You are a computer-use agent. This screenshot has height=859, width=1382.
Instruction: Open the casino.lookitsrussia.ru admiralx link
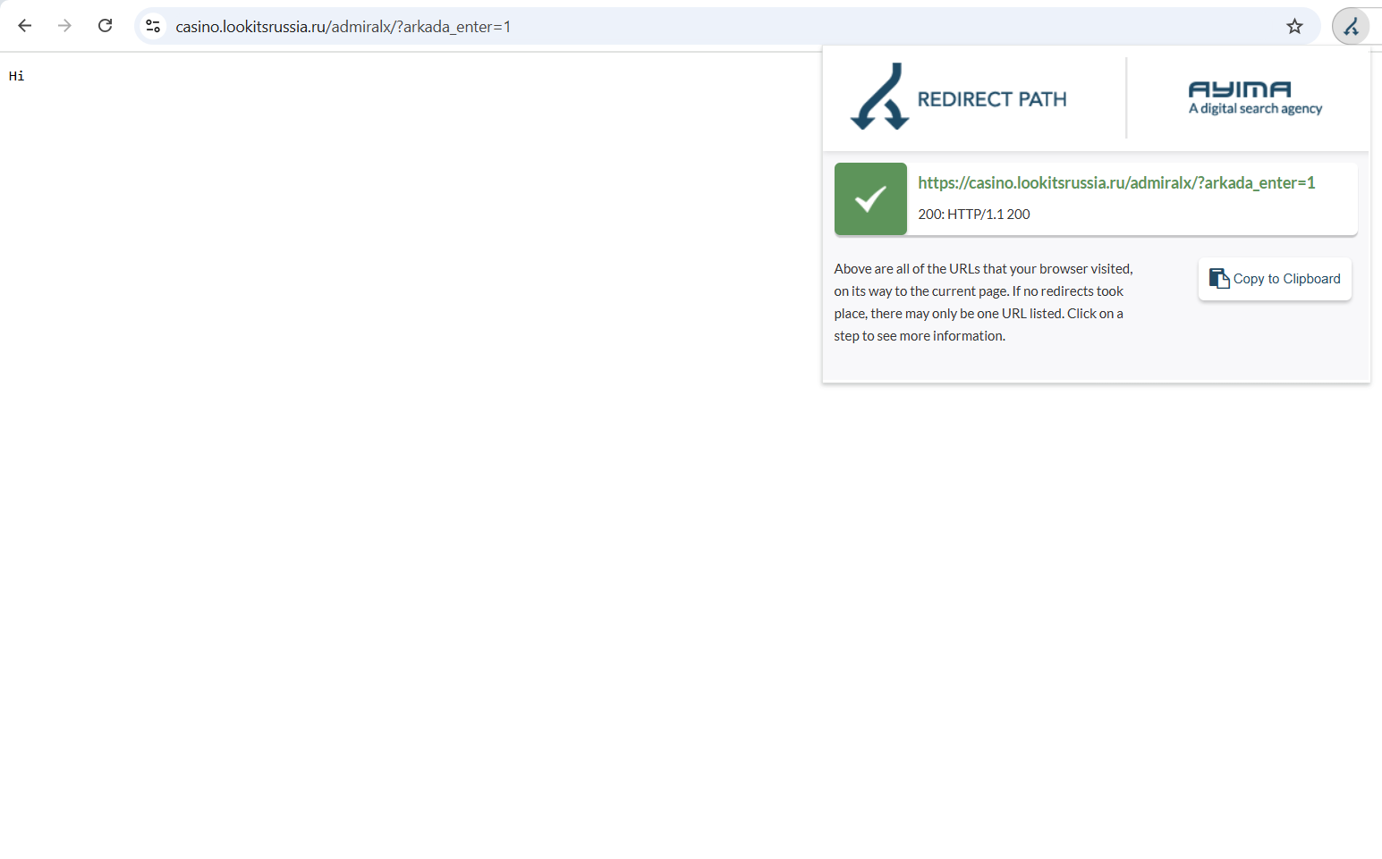coord(1116,182)
